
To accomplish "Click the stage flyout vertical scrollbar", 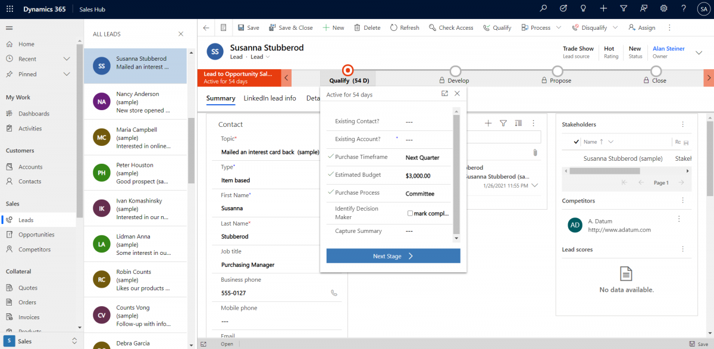I will [456, 174].
